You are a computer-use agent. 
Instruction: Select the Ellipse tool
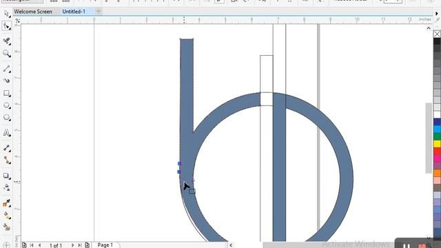point(6,105)
